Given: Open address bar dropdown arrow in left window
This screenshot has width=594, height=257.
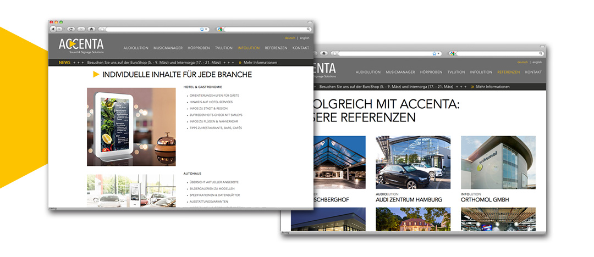Looking at the screenshot, I should (x=206, y=29).
